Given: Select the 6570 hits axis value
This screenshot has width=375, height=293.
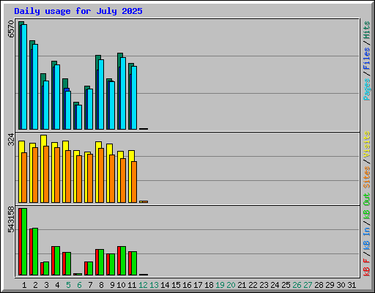Looking at the screenshot, I should pos(11,29).
